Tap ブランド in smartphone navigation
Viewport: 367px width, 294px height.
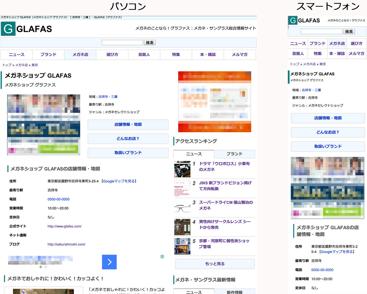pos(317,43)
